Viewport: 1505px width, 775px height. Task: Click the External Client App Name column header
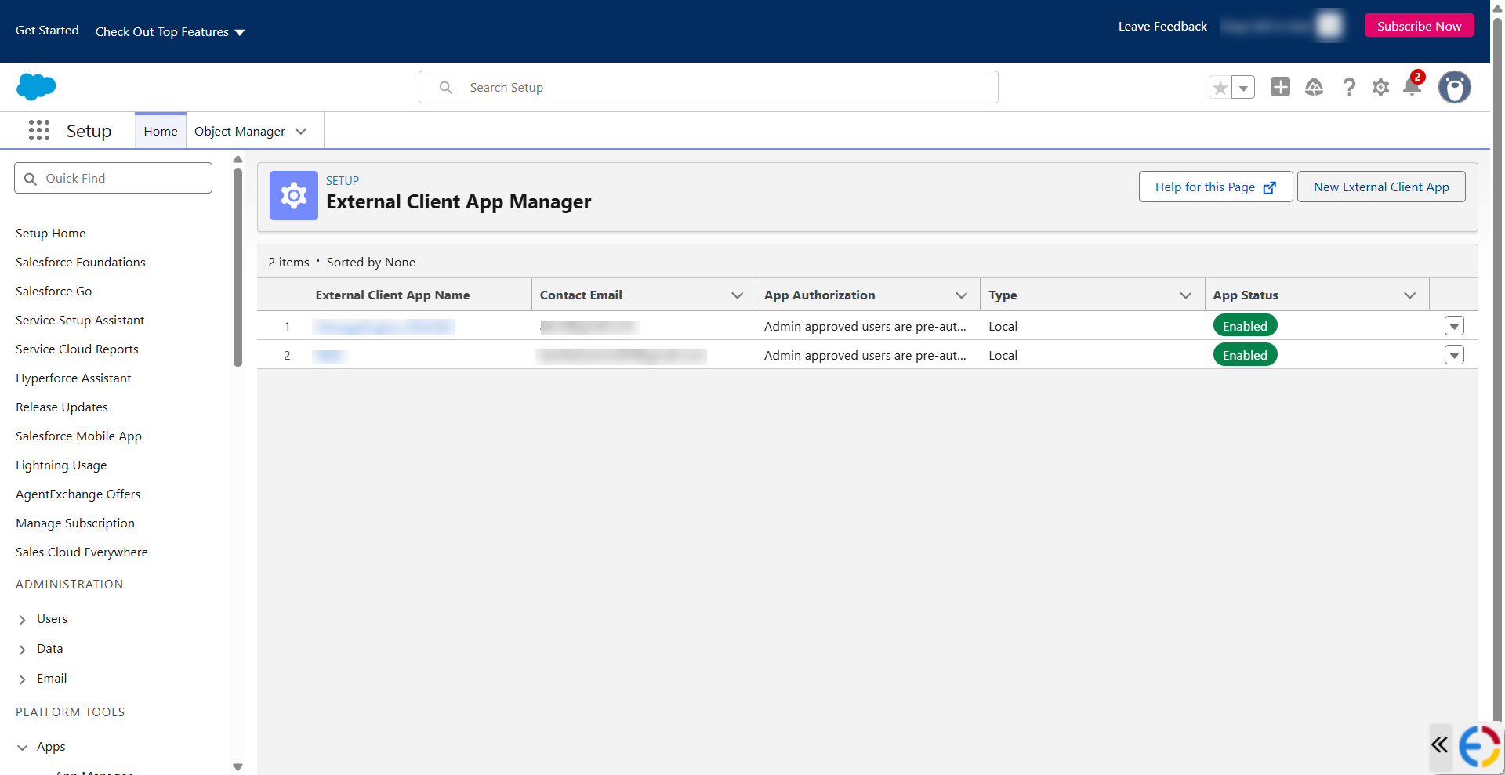pyautogui.click(x=393, y=295)
